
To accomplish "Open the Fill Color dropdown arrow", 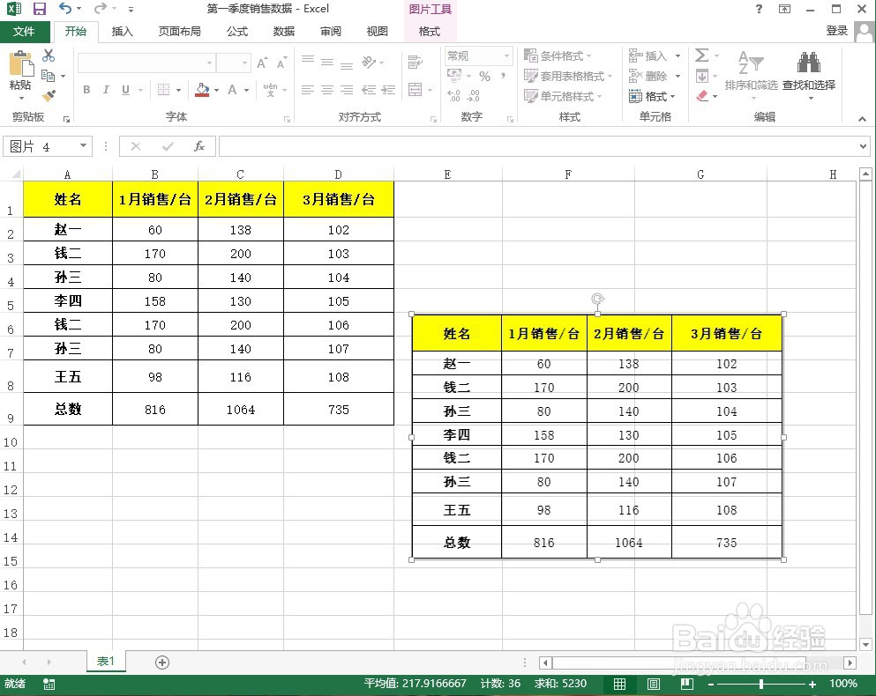I will [x=217, y=90].
